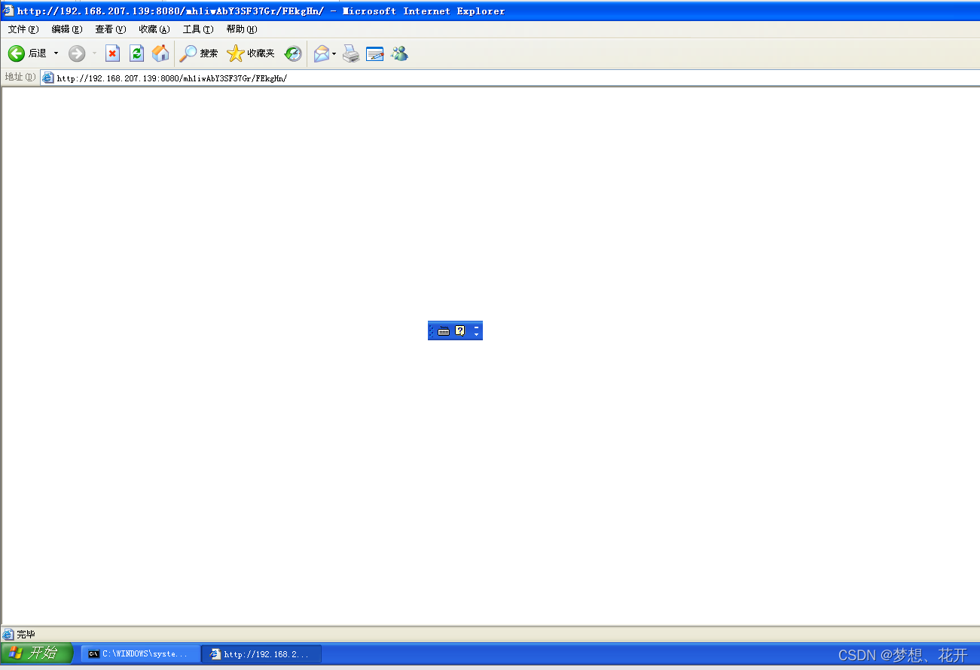Open the 帮助(H) menu
Viewport: 980px width, 670px height.
click(x=242, y=29)
